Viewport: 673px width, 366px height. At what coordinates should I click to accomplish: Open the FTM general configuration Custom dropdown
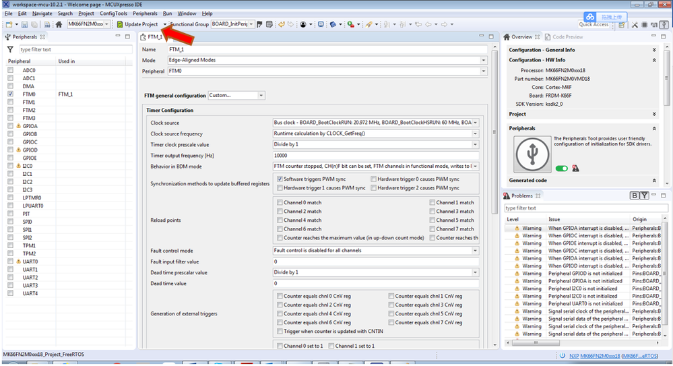pos(261,95)
